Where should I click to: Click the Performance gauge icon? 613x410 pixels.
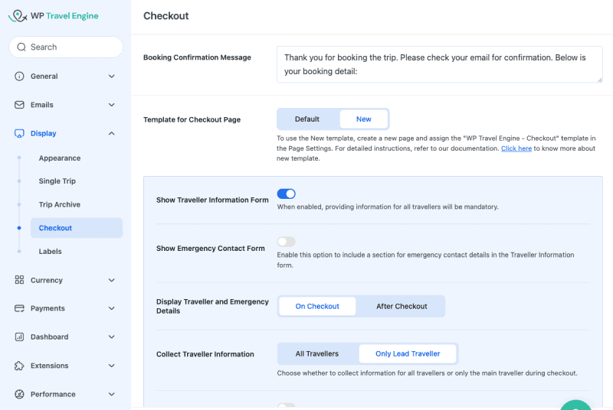pos(19,394)
